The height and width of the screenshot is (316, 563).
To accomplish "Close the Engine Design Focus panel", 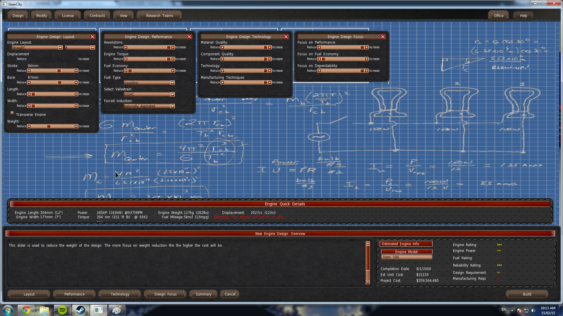I will point(383,37).
